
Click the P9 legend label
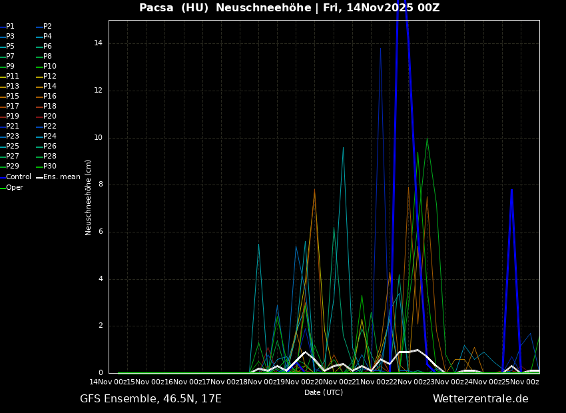pyautogui.click(x=10, y=67)
